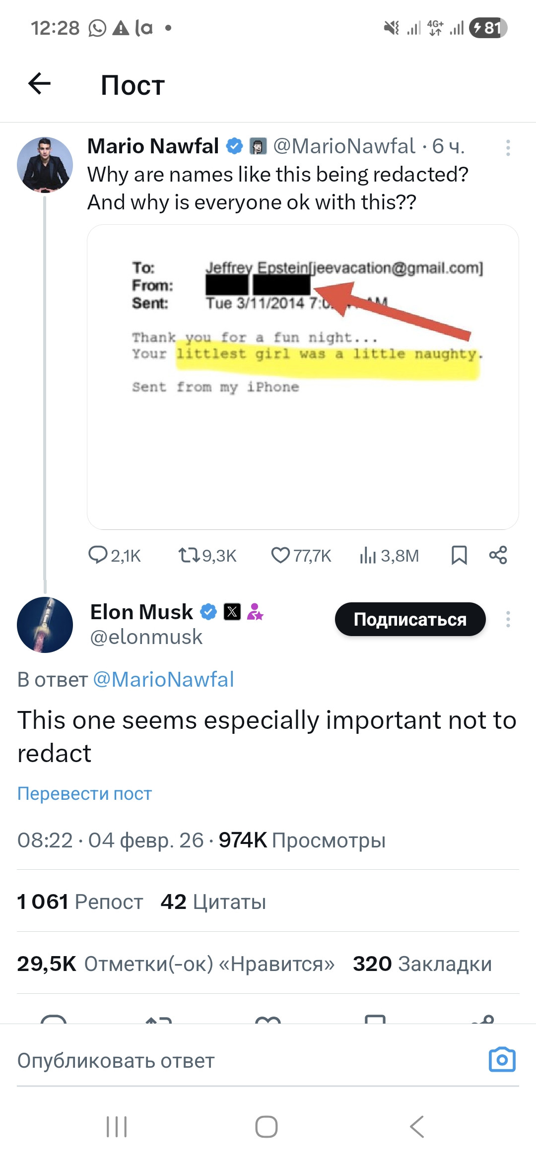Open more options for Mario Nawfal's post
The image size is (536, 1161).
click(508, 148)
